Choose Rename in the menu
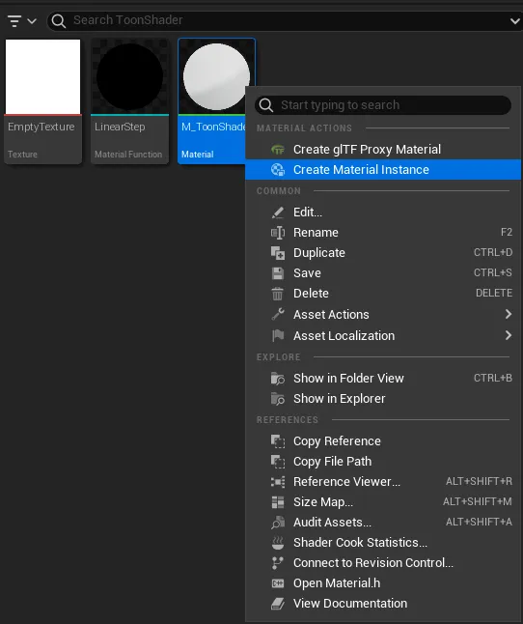Viewport: 523px width, 624px height. pyautogui.click(x=383, y=233)
